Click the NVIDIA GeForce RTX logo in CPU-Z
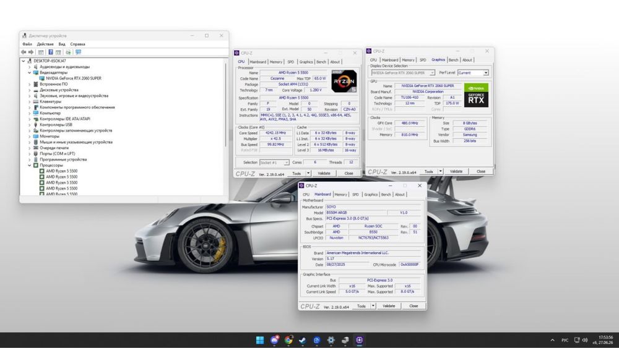Image resolution: width=619 pixels, height=348 pixels. point(476,95)
